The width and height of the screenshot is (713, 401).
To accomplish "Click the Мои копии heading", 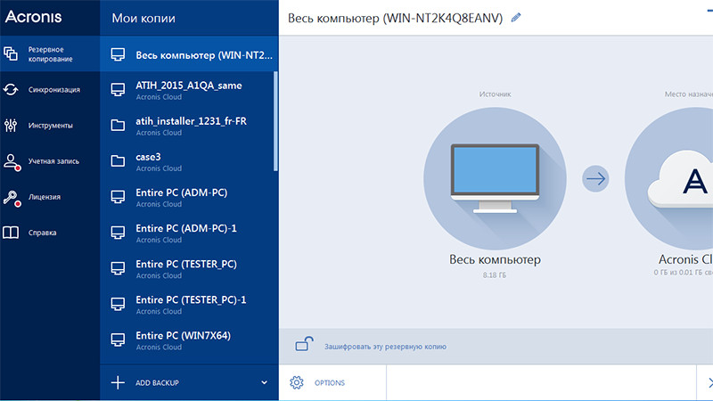I will pos(143,18).
